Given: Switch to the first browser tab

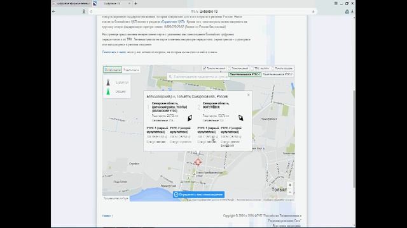Looking at the screenshot, I should click(71, 3).
